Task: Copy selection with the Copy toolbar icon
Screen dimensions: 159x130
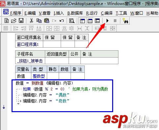Action: 39,21
